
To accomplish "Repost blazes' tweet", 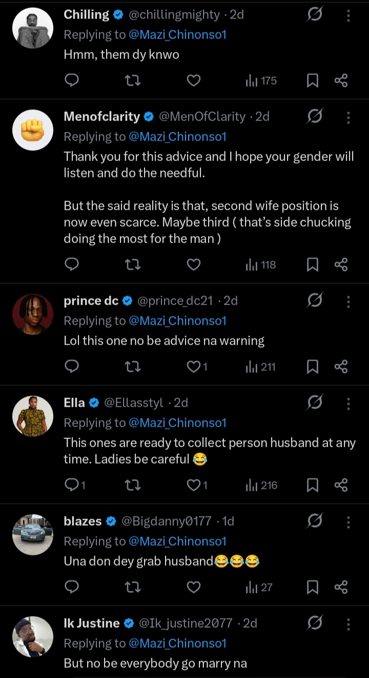I will pyautogui.click(x=133, y=587).
